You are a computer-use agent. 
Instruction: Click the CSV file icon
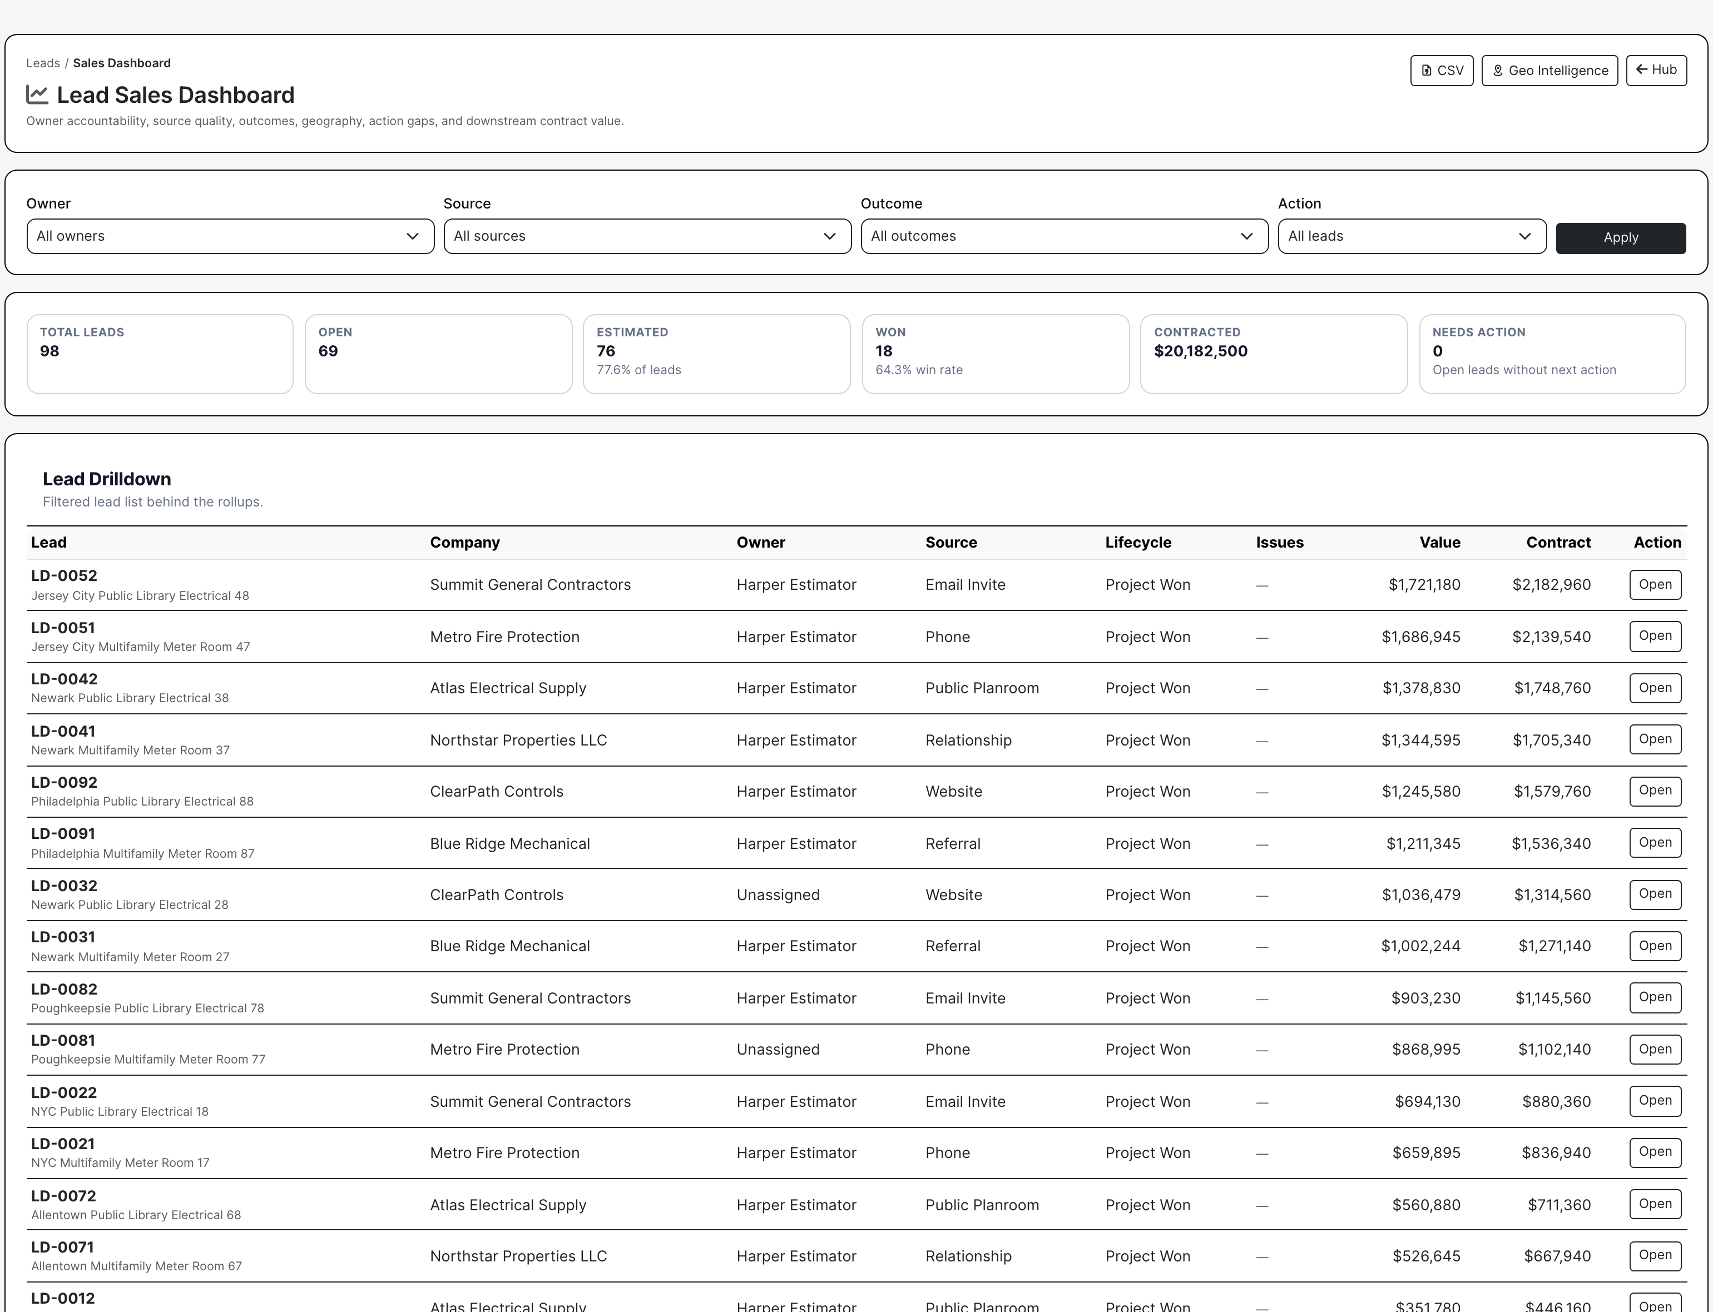coord(1427,70)
